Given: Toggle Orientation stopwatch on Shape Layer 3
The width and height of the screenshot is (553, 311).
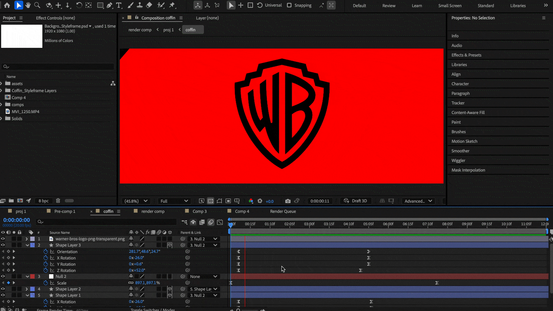Looking at the screenshot, I should click(46, 251).
